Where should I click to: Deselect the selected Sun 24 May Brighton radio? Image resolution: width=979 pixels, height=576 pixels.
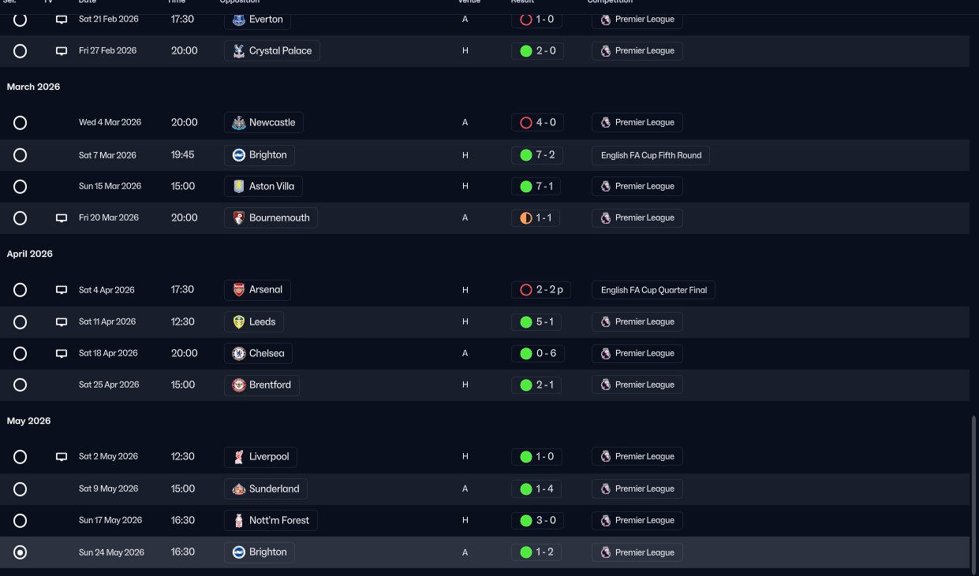(21, 552)
